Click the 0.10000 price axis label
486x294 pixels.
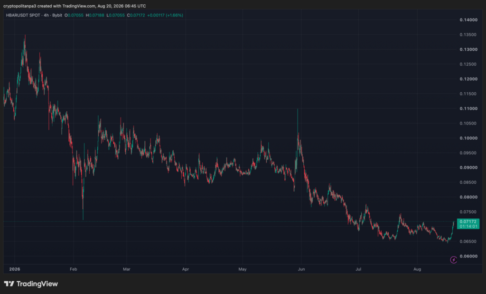[468, 138]
